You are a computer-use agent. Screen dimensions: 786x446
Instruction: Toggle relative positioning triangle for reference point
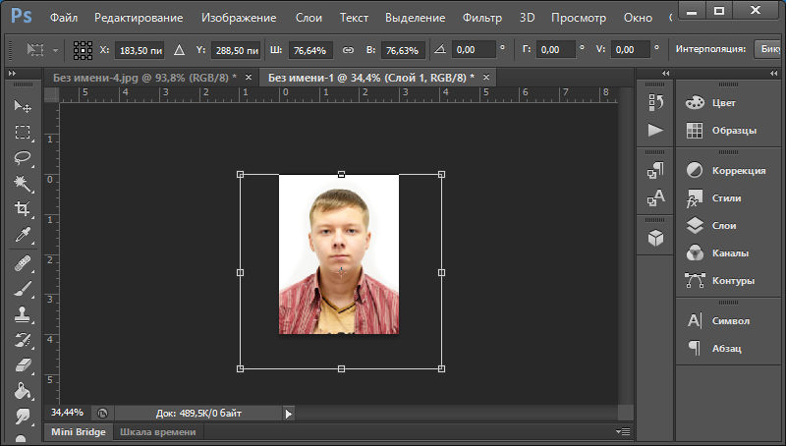(179, 49)
